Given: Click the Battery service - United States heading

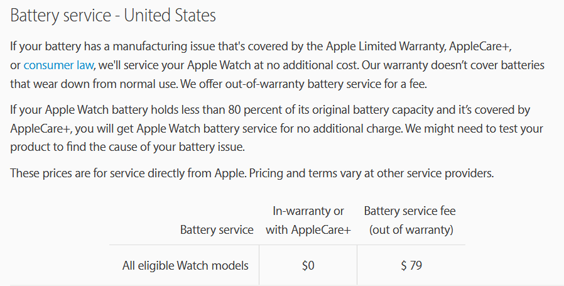Looking at the screenshot, I should pos(113,16).
